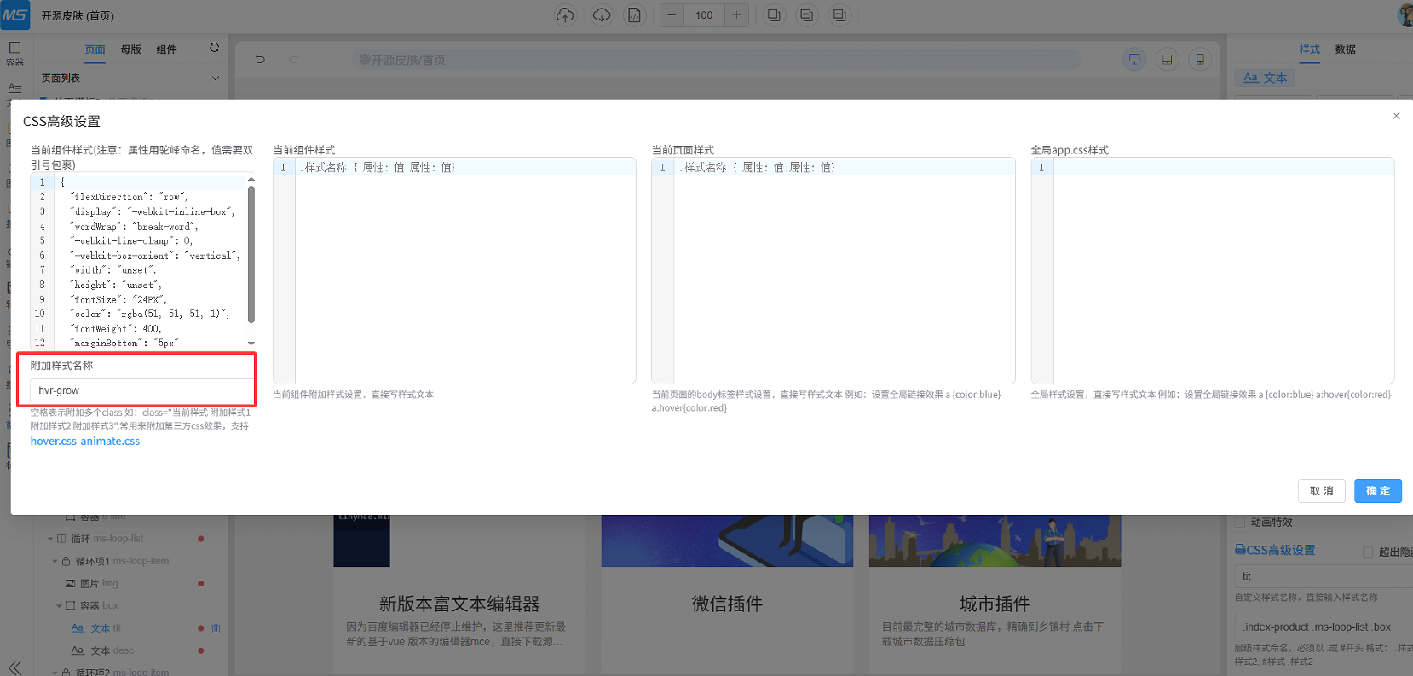Collapse the left sidebar with double-chevron icon
This screenshot has width=1413, height=676.
click(14, 667)
